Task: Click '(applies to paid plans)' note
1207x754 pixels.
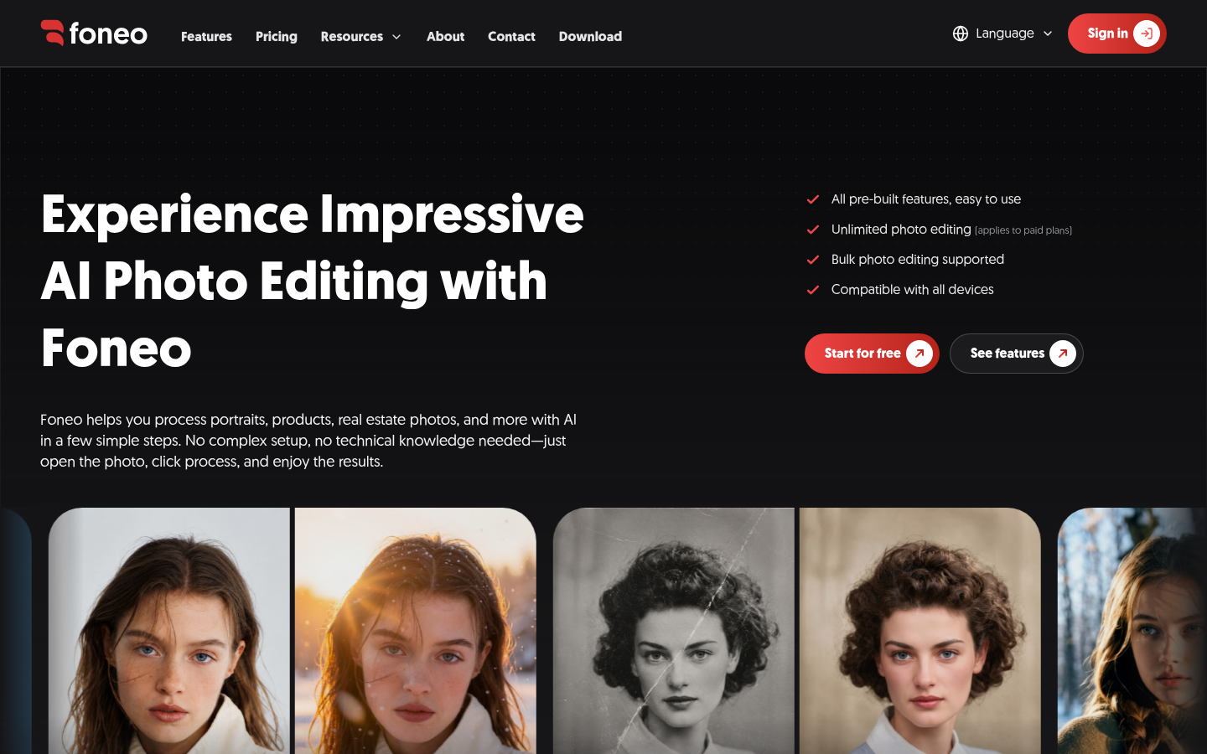Action: pos(1023,230)
